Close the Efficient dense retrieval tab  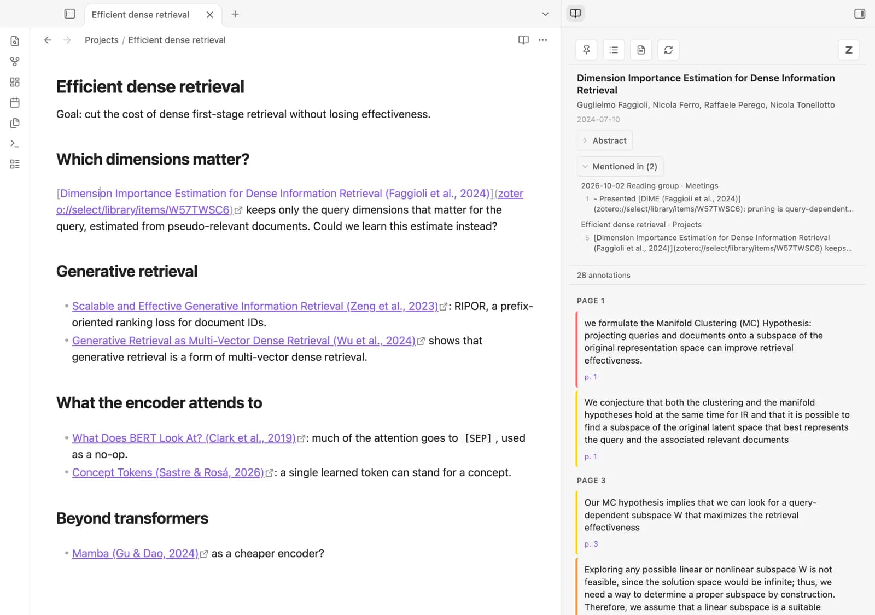pyautogui.click(x=209, y=15)
